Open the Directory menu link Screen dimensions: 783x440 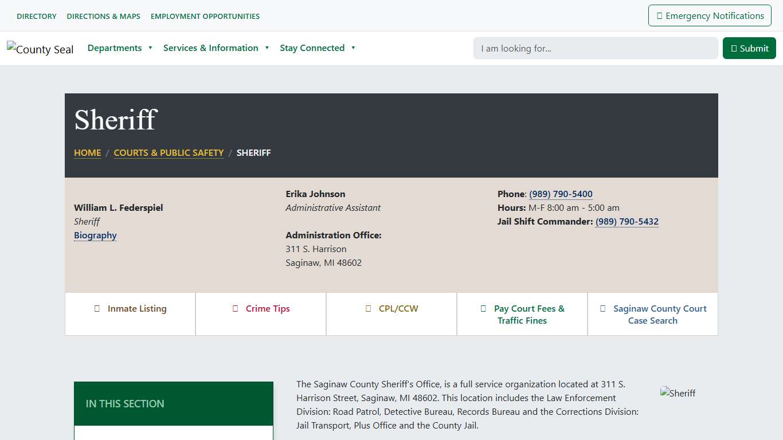(37, 16)
